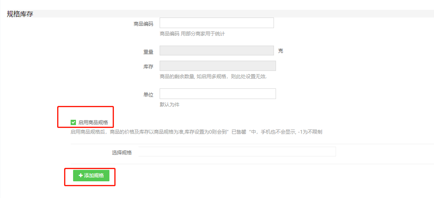The width and height of the screenshot is (434, 198).
Task: Click the 添加规格 green button
Action: point(91,175)
